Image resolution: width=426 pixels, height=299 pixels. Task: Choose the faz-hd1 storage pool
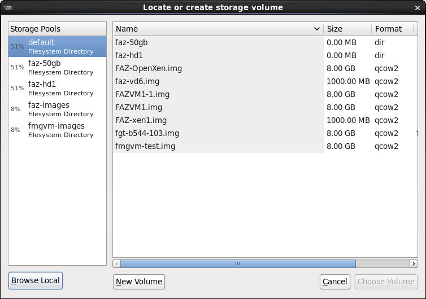point(57,88)
